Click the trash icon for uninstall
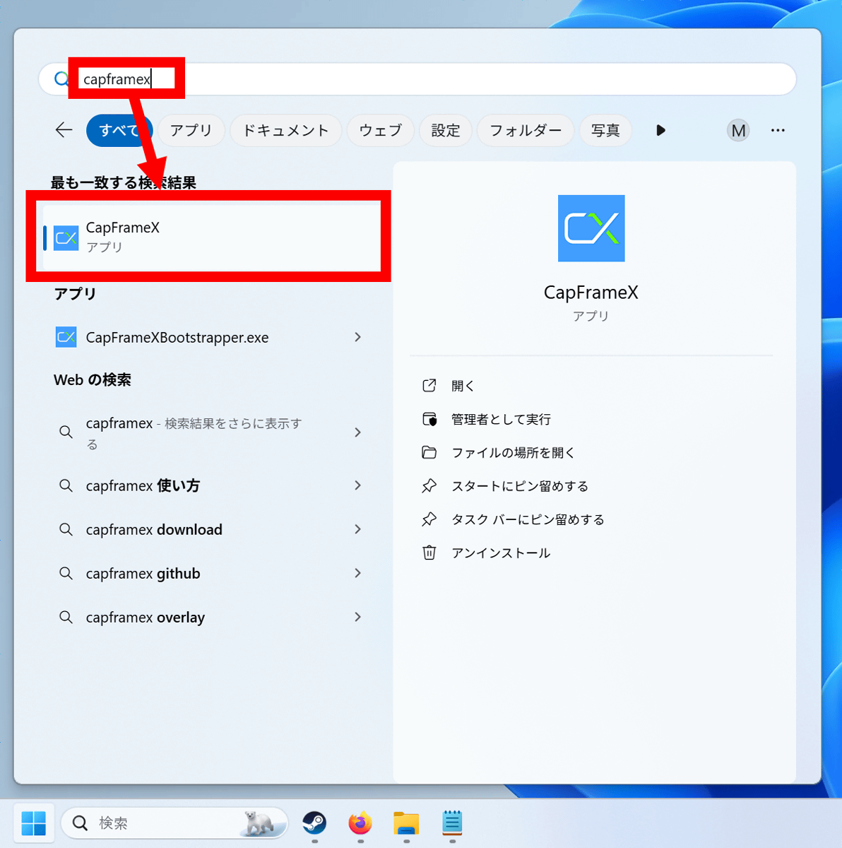Screen dimensions: 842x848 429,553
